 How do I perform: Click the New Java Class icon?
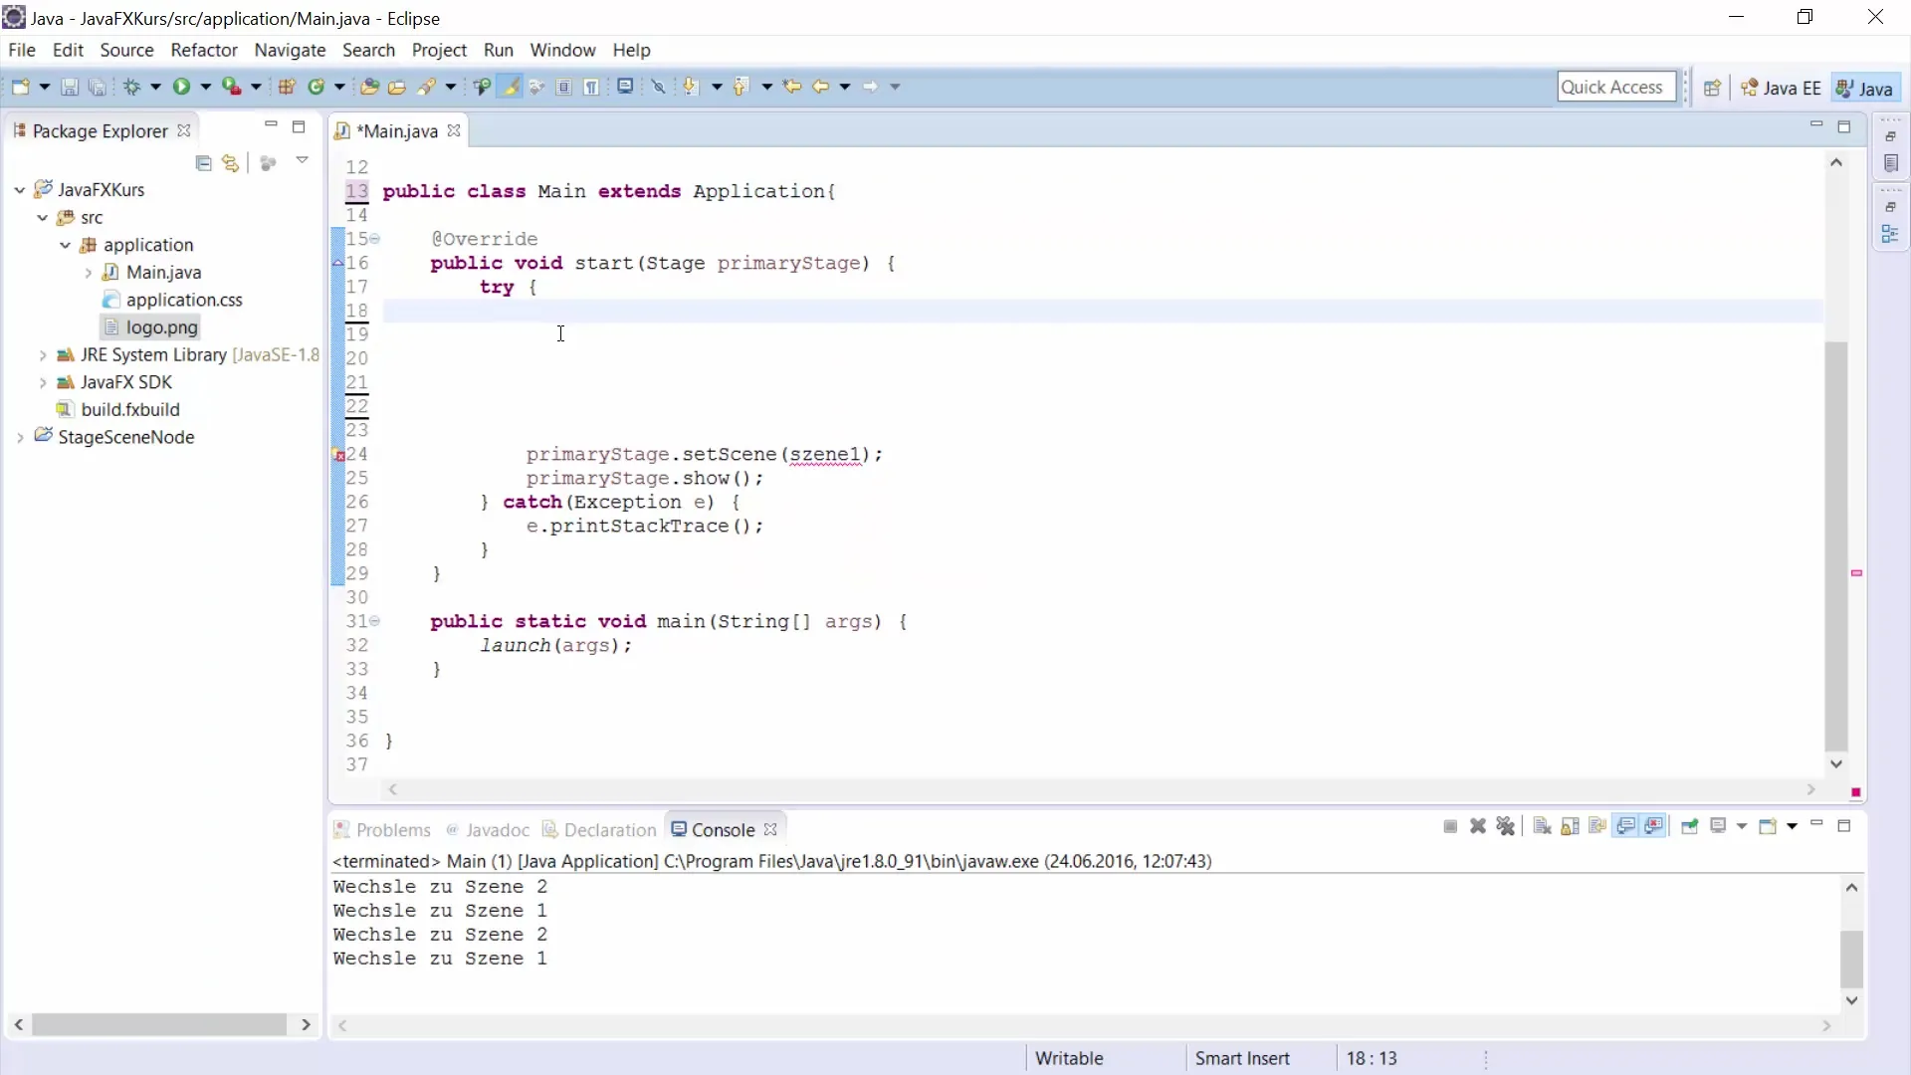[317, 87]
